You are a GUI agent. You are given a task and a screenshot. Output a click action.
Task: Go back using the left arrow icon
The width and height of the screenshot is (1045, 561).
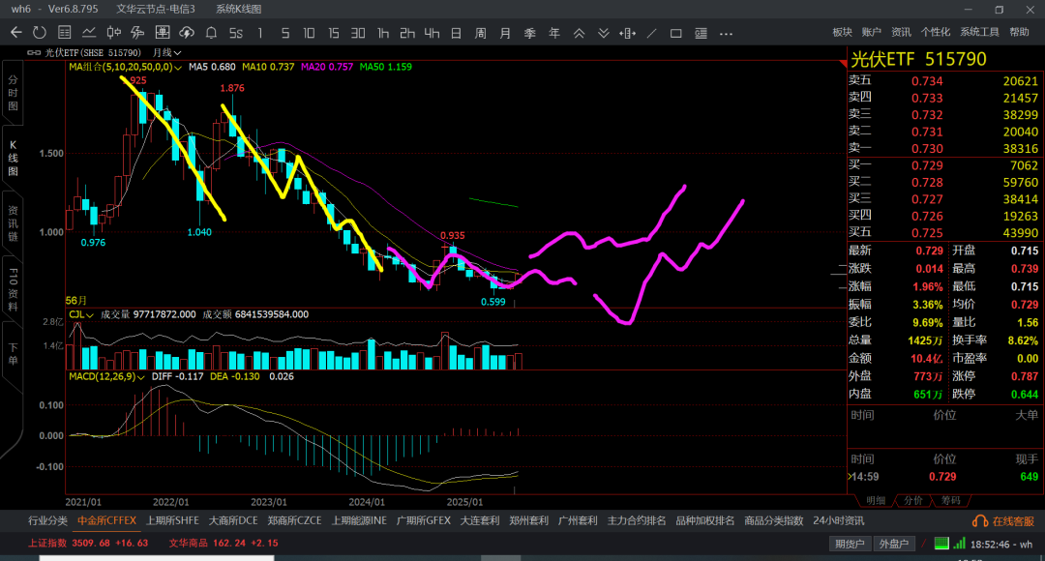[16, 33]
